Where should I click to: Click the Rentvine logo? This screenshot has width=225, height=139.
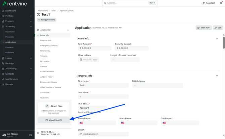tap(15, 4)
